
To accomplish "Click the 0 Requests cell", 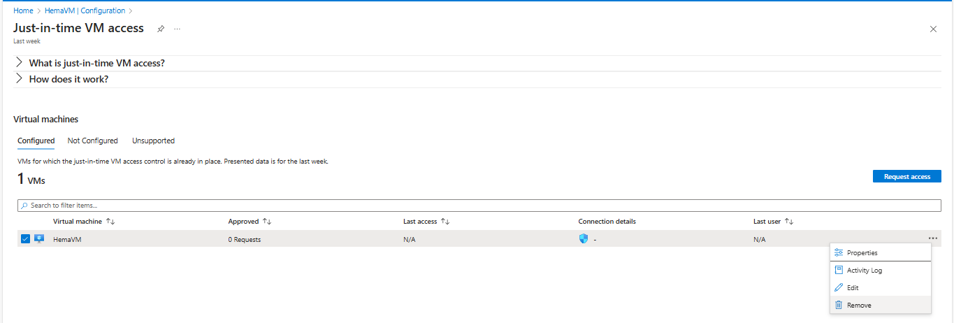I will click(x=245, y=239).
